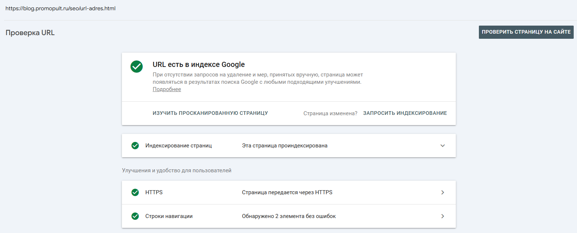Click the large green checkmark beside Google index status

click(x=137, y=67)
